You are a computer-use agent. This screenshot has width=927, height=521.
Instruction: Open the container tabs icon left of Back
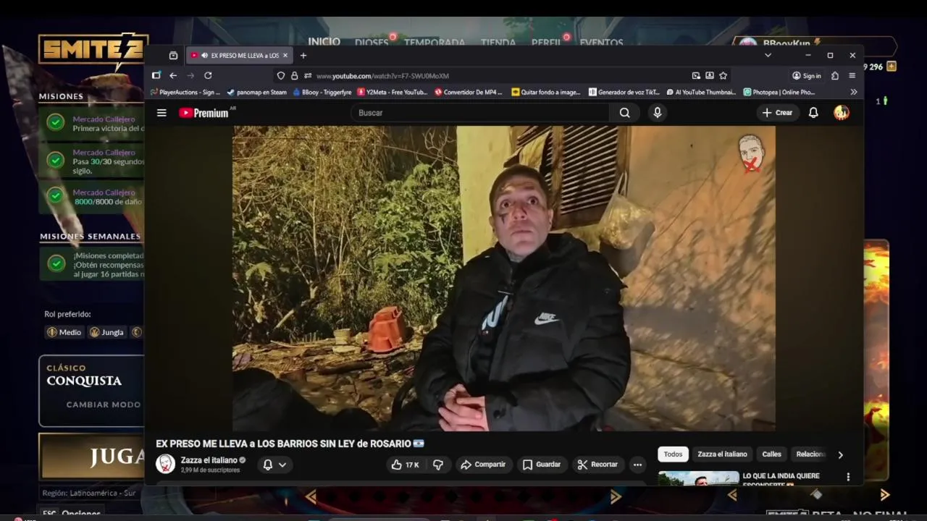coord(156,75)
